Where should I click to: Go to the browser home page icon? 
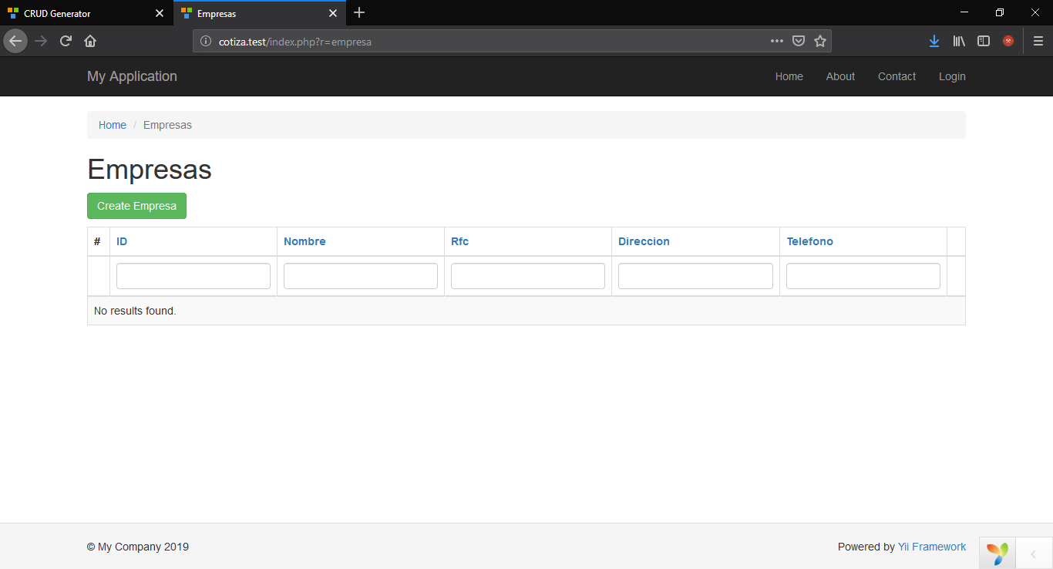coord(90,41)
